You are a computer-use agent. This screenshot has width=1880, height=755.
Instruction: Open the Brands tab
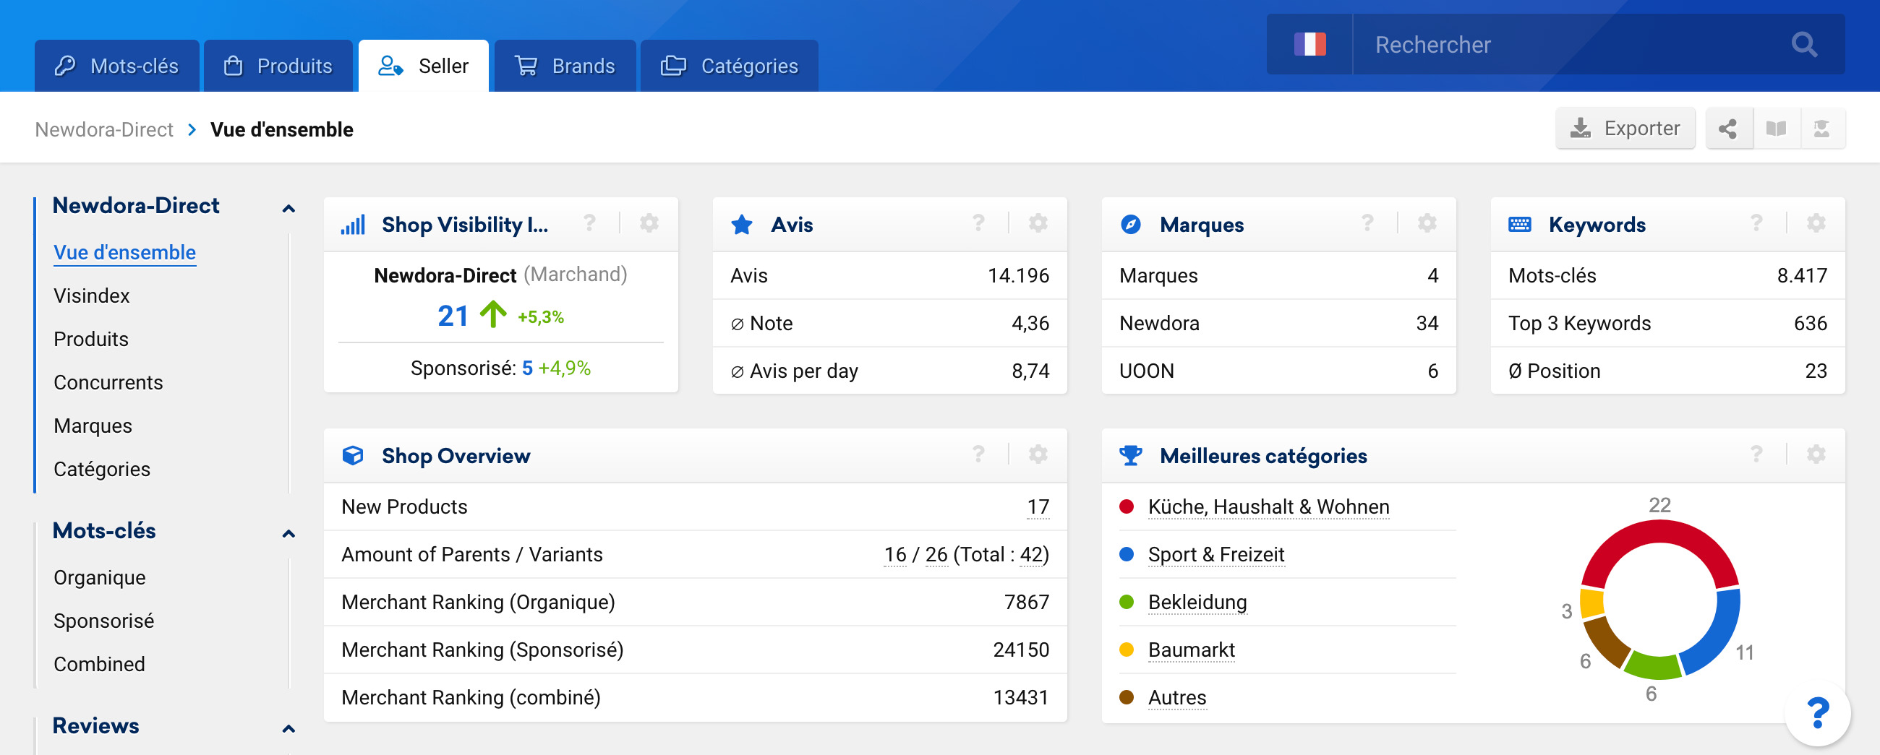click(x=565, y=66)
